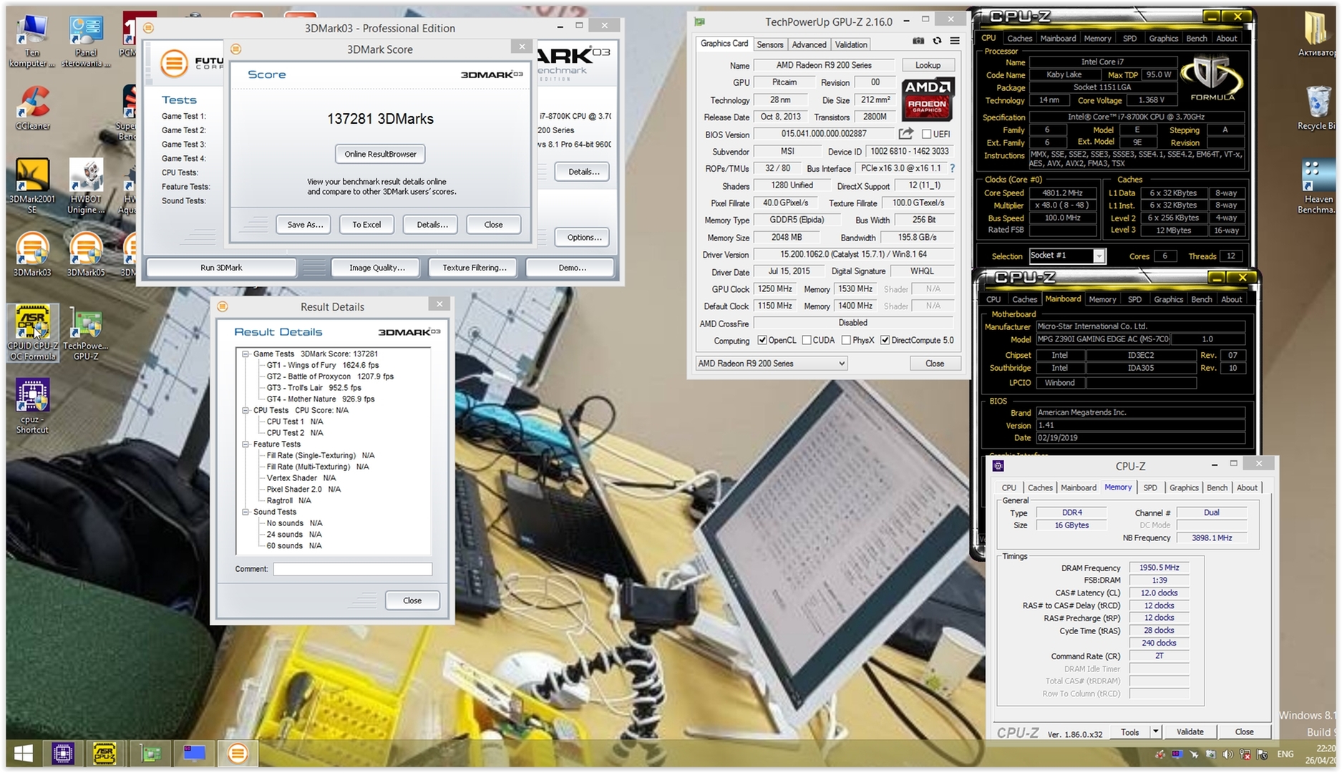Open the GPU-Z hamburger menu
The width and height of the screenshot is (1342, 773).
(955, 41)
